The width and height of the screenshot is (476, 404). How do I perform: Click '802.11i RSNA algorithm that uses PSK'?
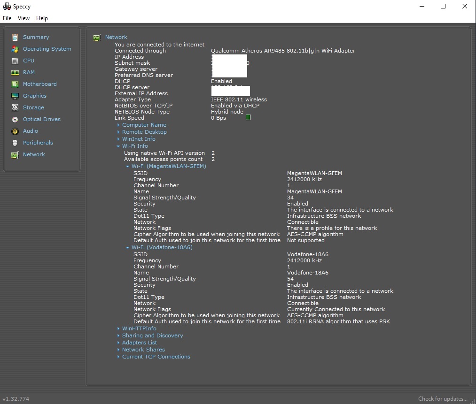coord(338,321)
